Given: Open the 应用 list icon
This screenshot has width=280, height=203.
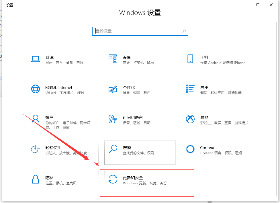Looking at the screenshot, I should pyautogui.click(x=190, y=89).
